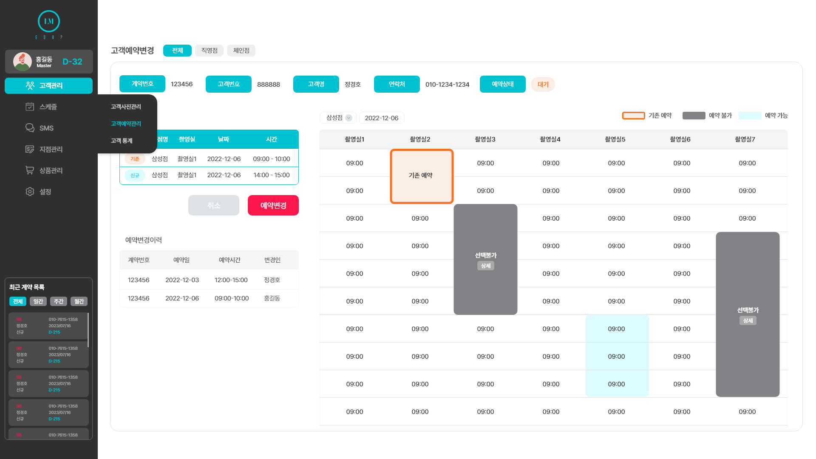Open the 2022-12-06 date picker field
The width and height of the screenshot is (816, 459).
coord(382,118)
